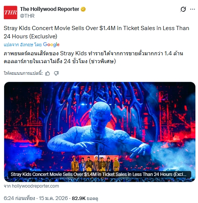Click the 15 ม.ค. 2026 date
Image resolution: width=198 pixels, height=203 pixels.
[x=53, y=198]
